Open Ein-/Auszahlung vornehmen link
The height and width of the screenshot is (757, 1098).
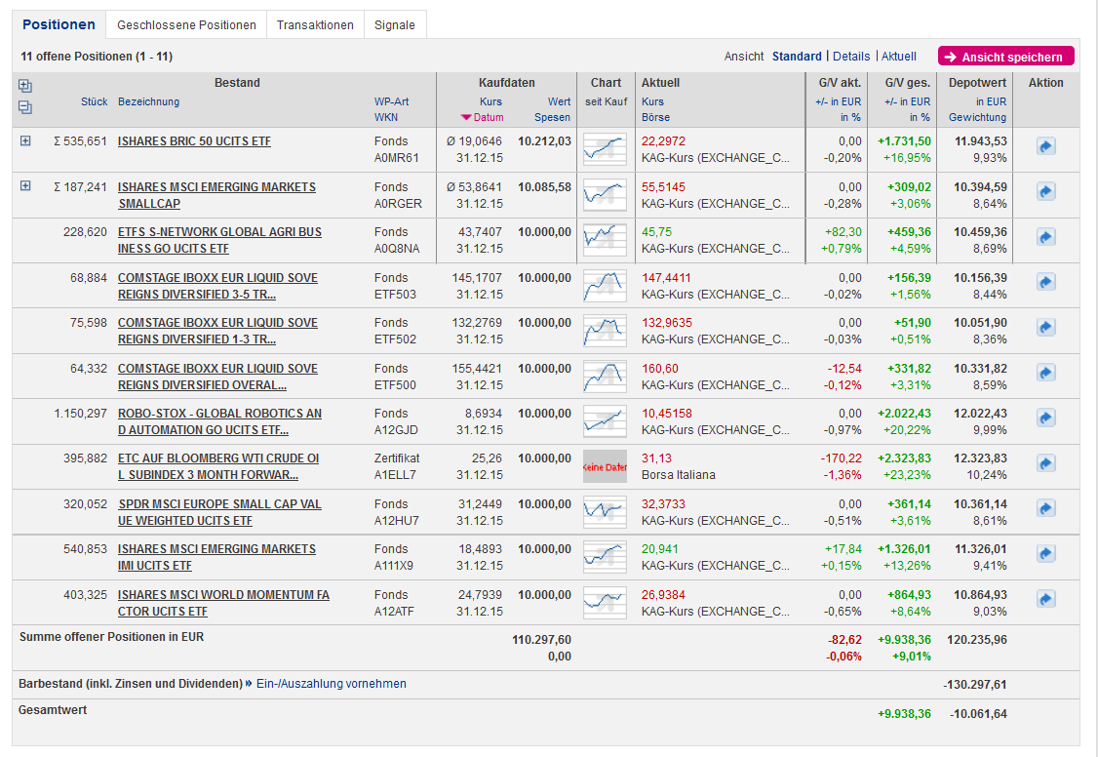(x=331, y=684)
